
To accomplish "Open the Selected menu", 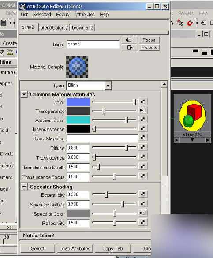I will click(42, 15).
